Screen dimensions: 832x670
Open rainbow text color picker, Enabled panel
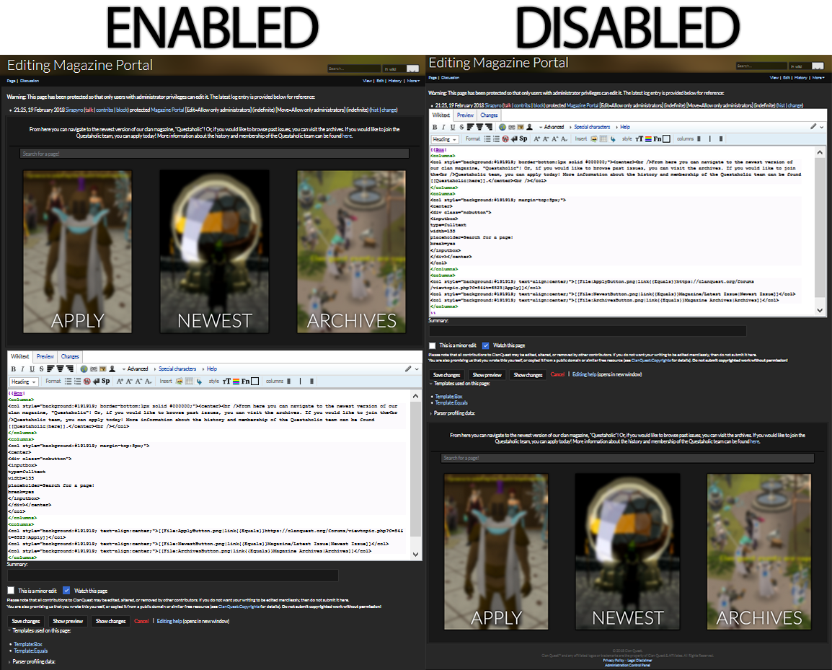pyautogui.click(x=236, y=382)
